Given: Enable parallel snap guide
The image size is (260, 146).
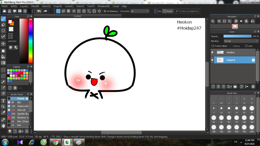Looking at the screenshot, I should pyautogui.click(x=63, y=11).
